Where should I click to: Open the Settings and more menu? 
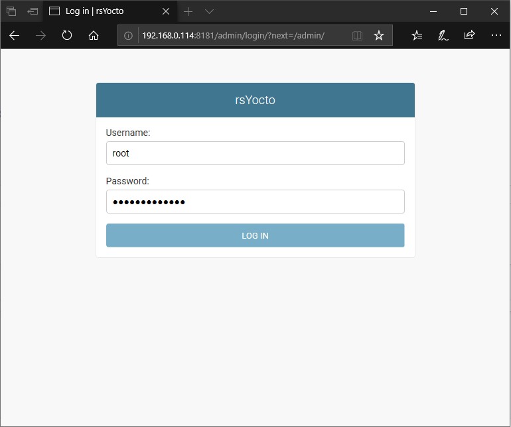pyautogui.click(x=496, y=36)
